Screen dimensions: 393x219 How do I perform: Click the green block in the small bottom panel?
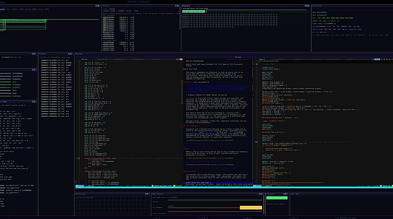[276, 198]
